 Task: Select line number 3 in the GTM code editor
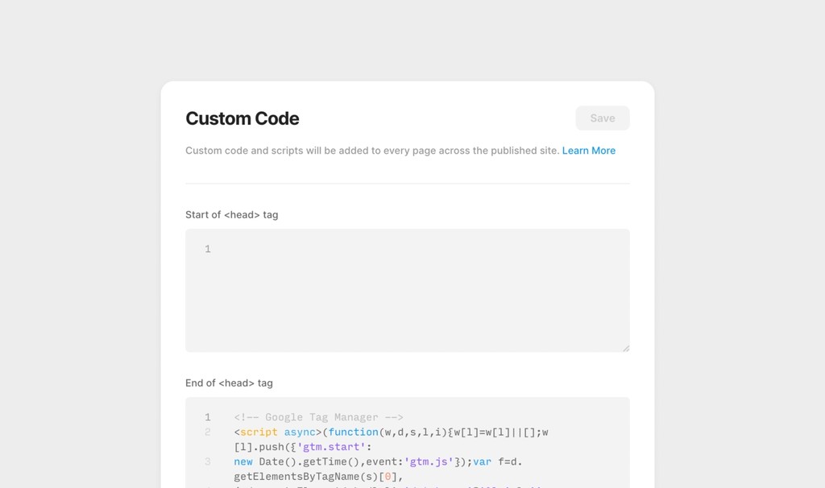tap(207, 461)
